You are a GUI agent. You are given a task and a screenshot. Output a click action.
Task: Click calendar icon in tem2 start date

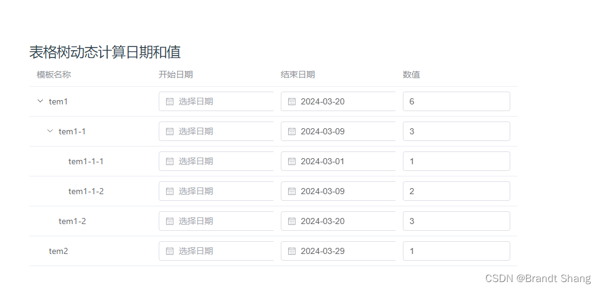point(170,251)
